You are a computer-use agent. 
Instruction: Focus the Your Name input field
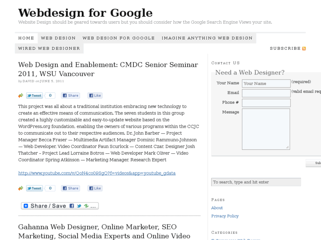266,83
